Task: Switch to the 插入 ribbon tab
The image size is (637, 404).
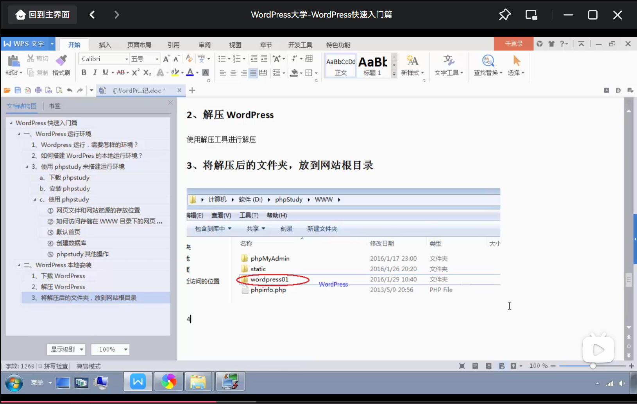Action: pos(105,45)
